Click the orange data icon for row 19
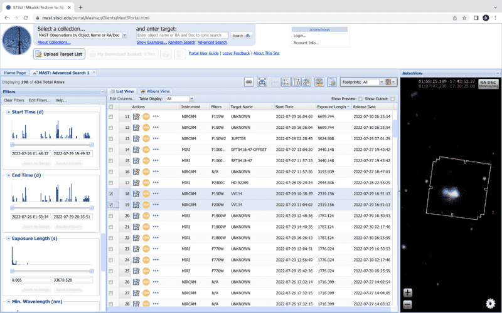The image size is (502, 313). (x=146, y=205)
